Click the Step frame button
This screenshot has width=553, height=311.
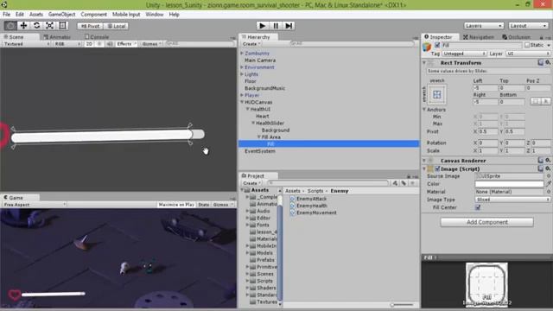[x=289, y=26]
